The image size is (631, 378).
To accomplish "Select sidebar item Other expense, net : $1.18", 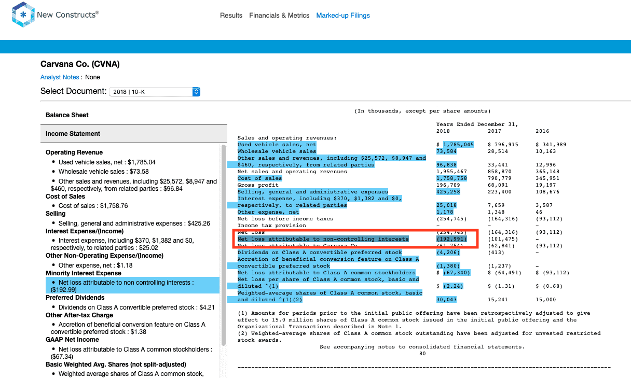I will tap(95, 265).
